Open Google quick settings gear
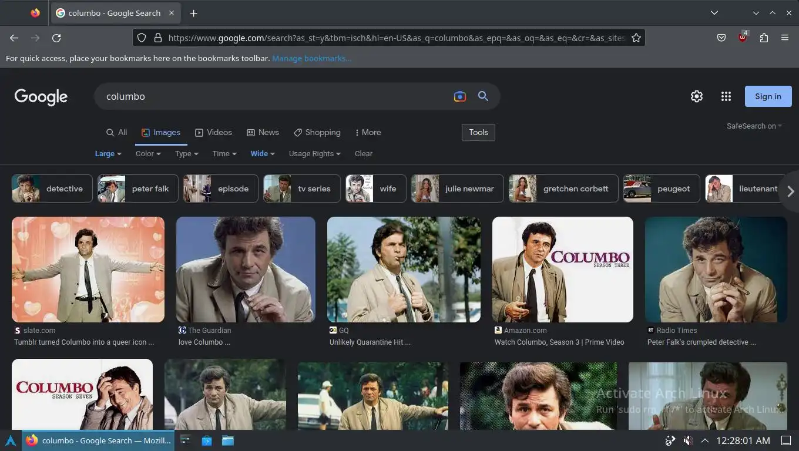The width and height of the screenshot is (799, 451). tap(697, 96)
